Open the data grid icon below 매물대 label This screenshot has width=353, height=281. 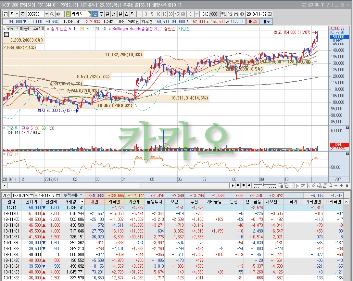(6, 34)
